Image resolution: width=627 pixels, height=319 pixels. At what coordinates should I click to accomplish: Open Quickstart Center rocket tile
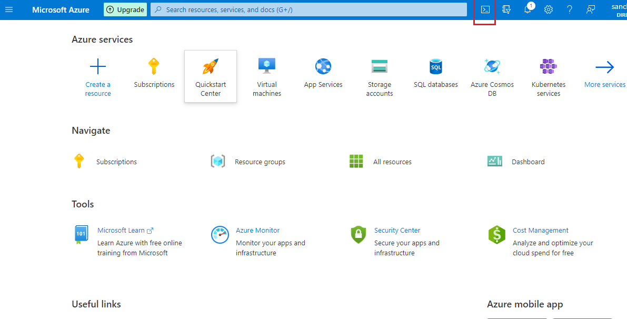click(211, 67)
